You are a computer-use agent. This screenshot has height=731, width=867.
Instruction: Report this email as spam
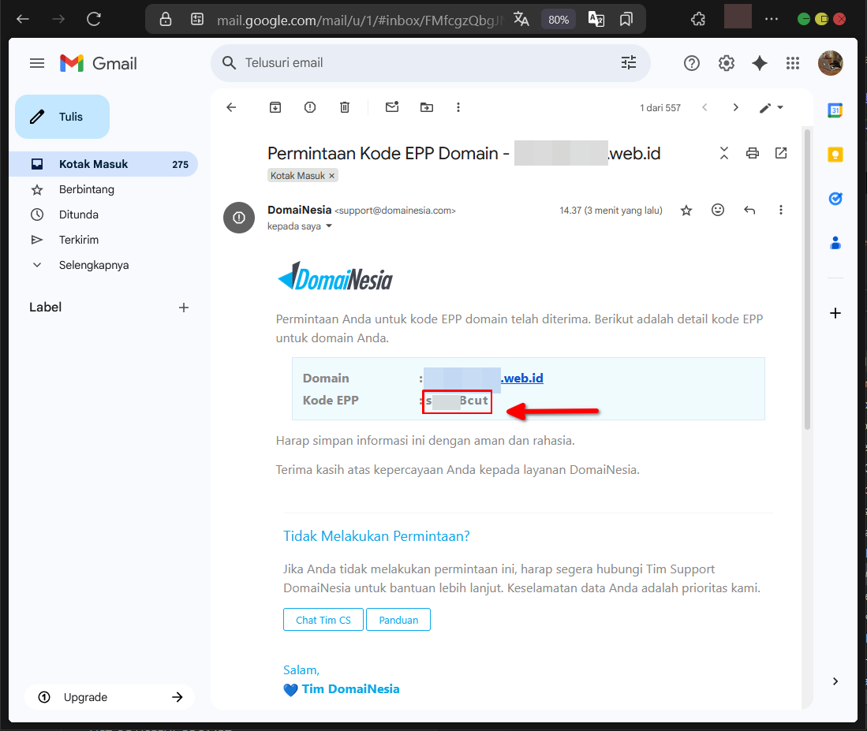309,107
